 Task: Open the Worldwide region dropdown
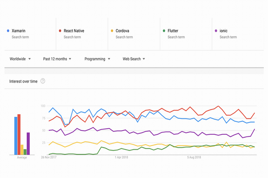click(21, 59)
